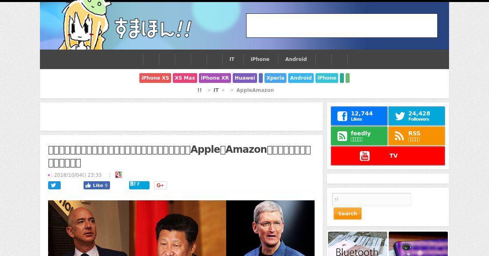The width and height of the screenshot is (489, 256).
Task: Open the article lead photo
Action: pos(181,228)
